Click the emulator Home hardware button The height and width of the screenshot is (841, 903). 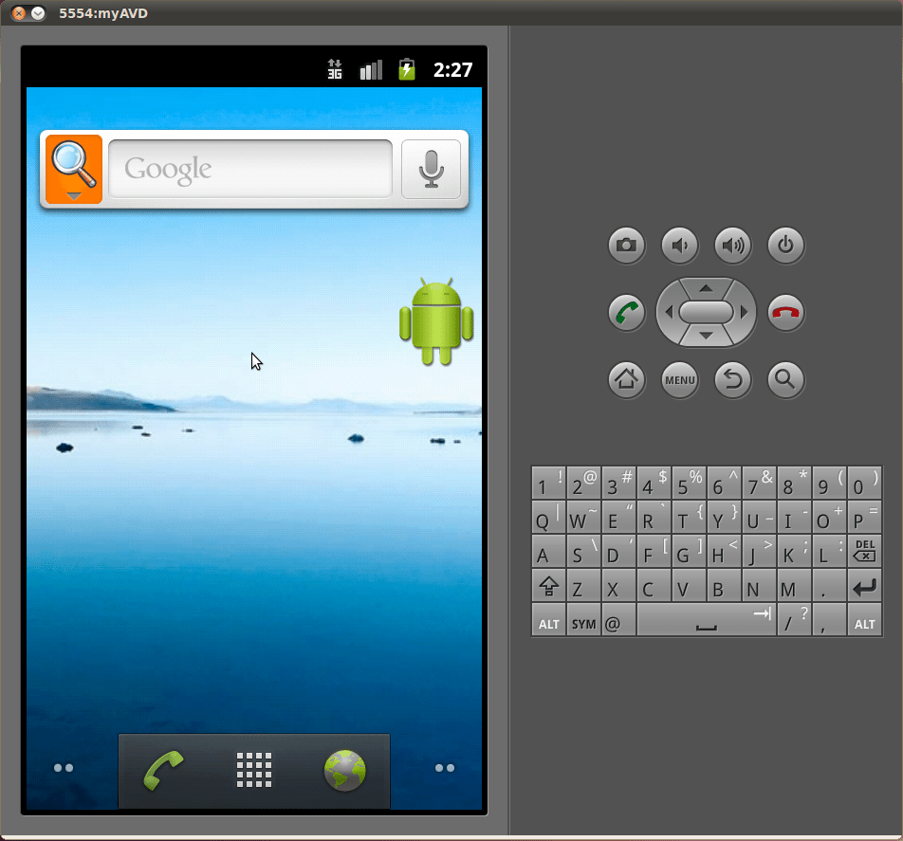[x=627, y=380]
